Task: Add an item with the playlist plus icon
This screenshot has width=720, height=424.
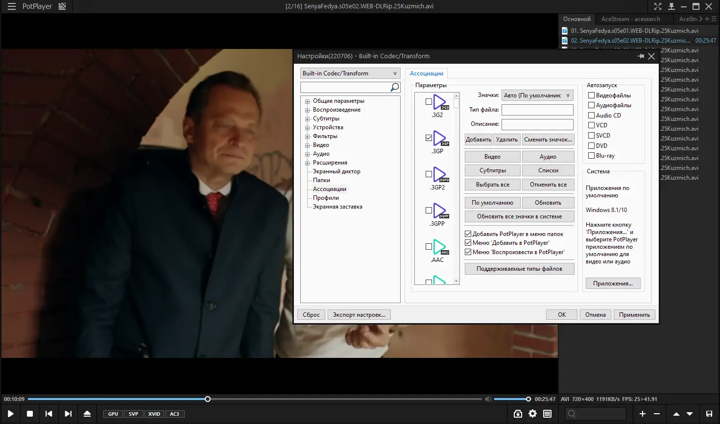Action: click(643, 414)
